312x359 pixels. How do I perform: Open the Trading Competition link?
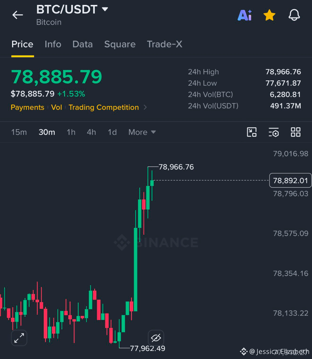(x=104, y=107)
